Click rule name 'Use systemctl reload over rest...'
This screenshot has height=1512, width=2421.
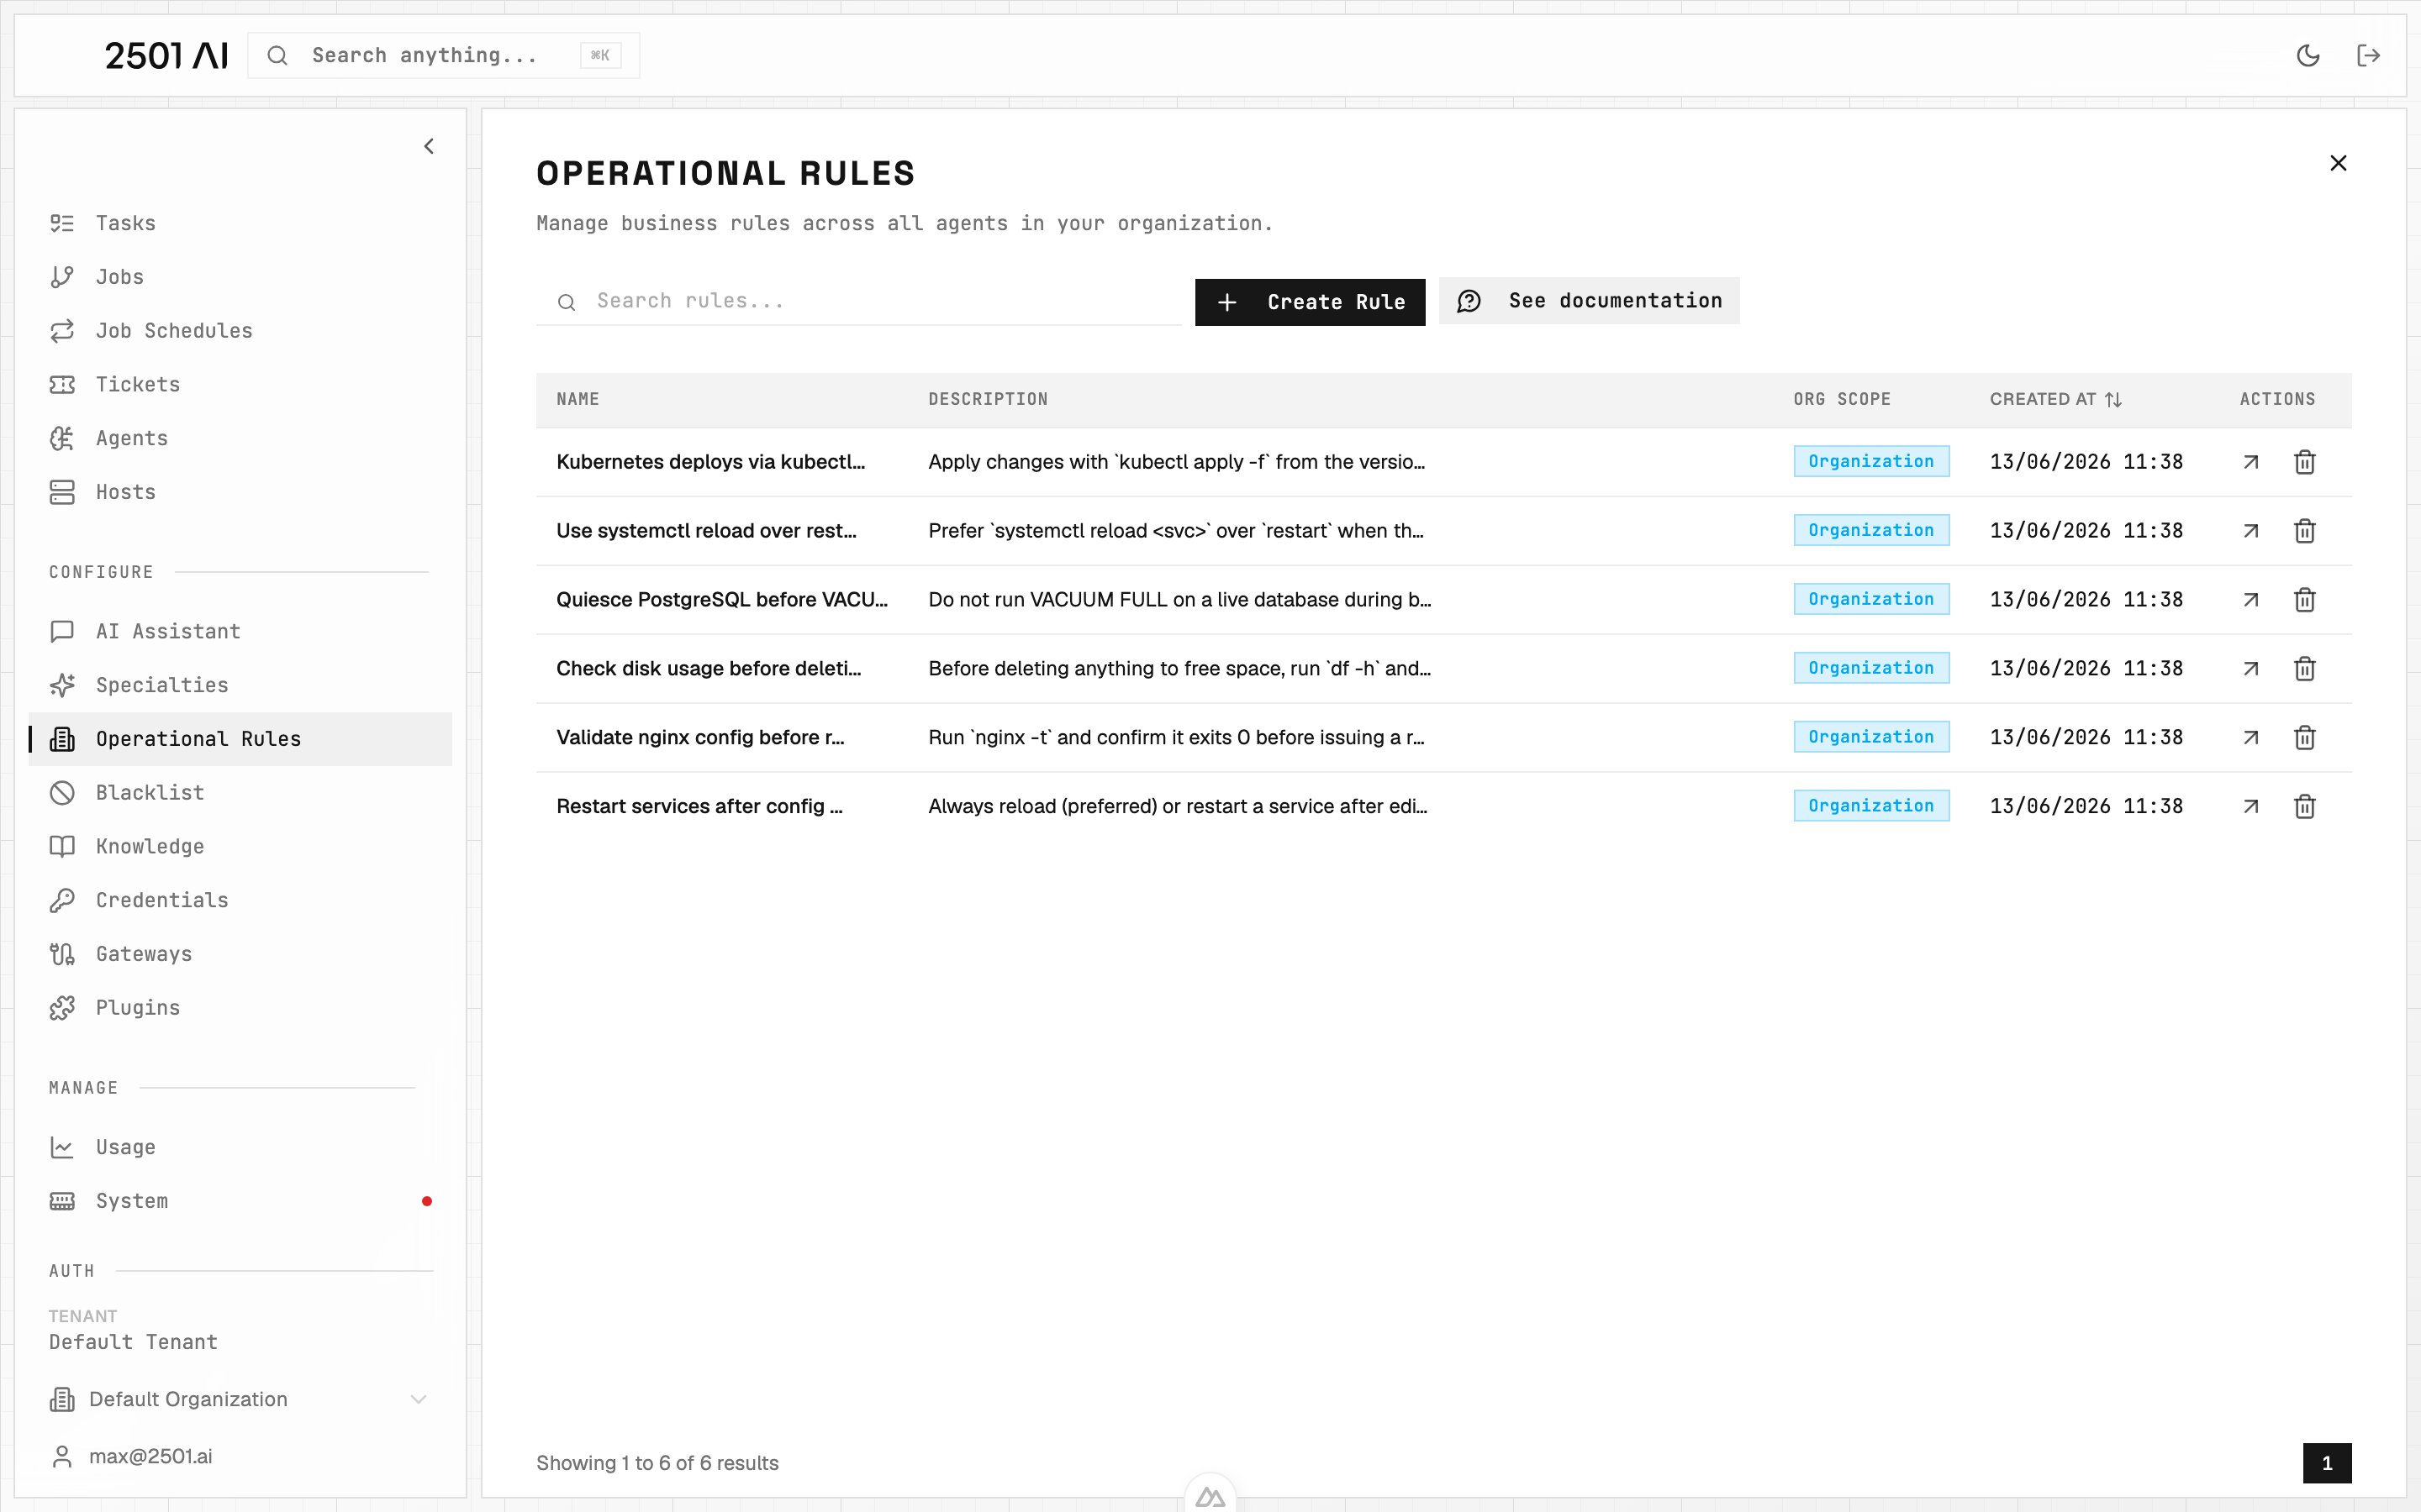[706, 531]
